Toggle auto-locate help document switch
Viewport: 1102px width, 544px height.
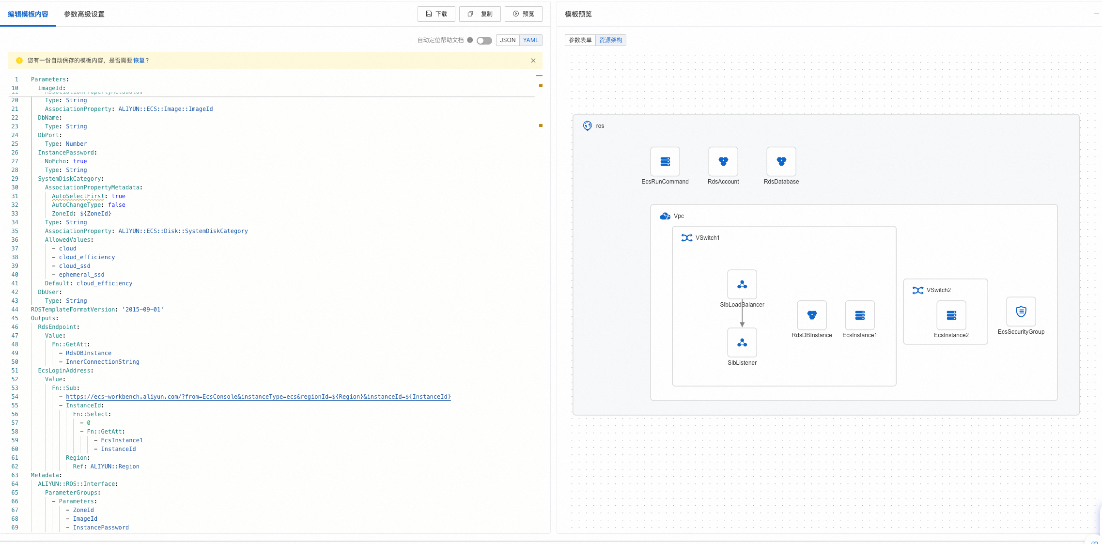483,41
